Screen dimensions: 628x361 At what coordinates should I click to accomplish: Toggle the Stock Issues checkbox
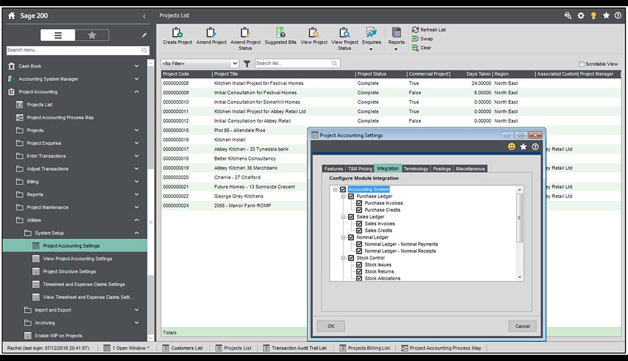pyautogui.click(x=359, y=265)
